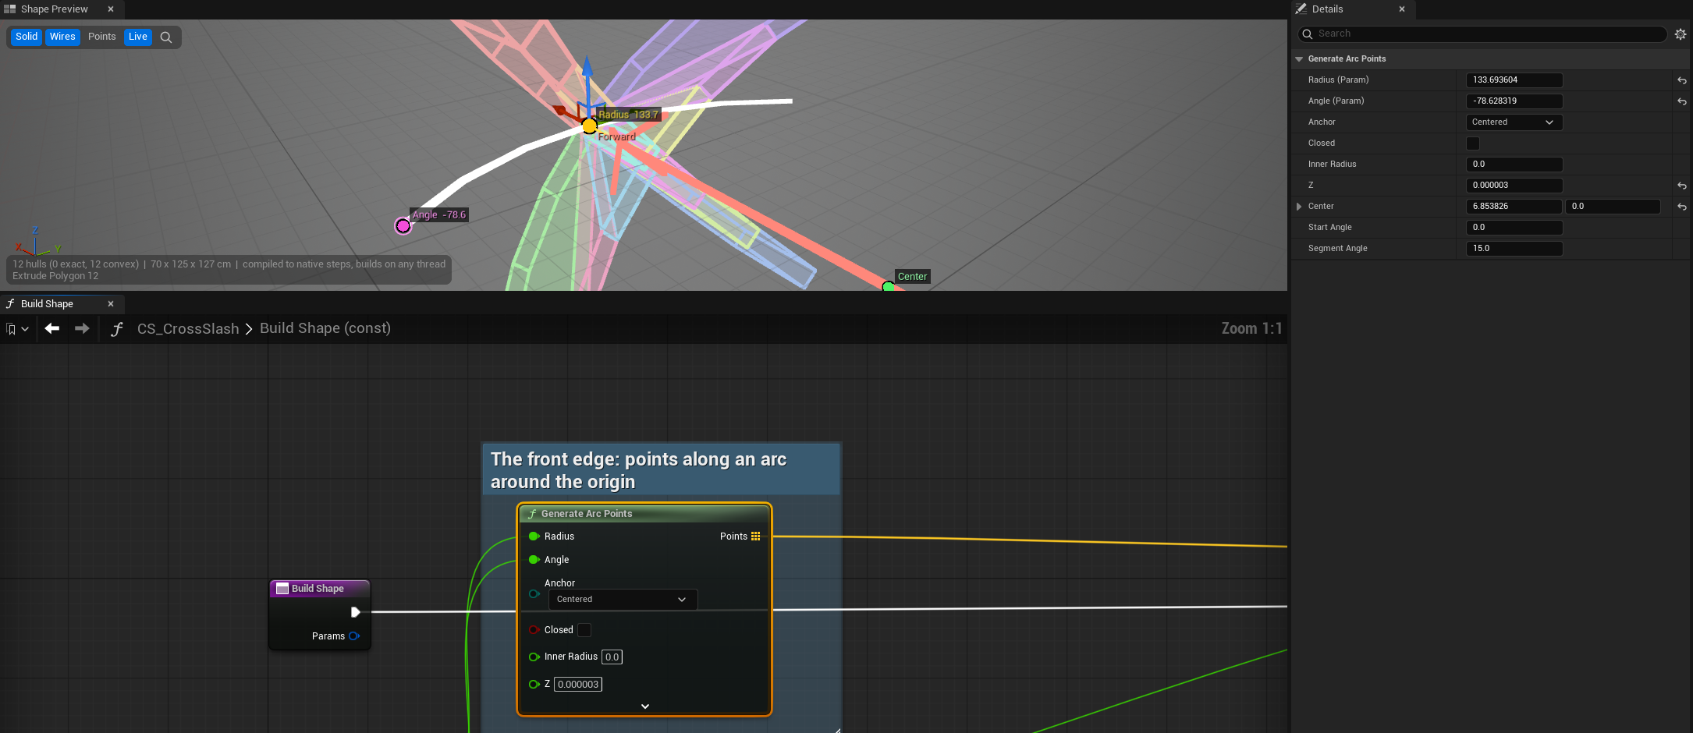Collapse the Generate Arc Points section
Viewport: 1693px width, 733px height.
pyautogui.click(x=1299, y=59)
